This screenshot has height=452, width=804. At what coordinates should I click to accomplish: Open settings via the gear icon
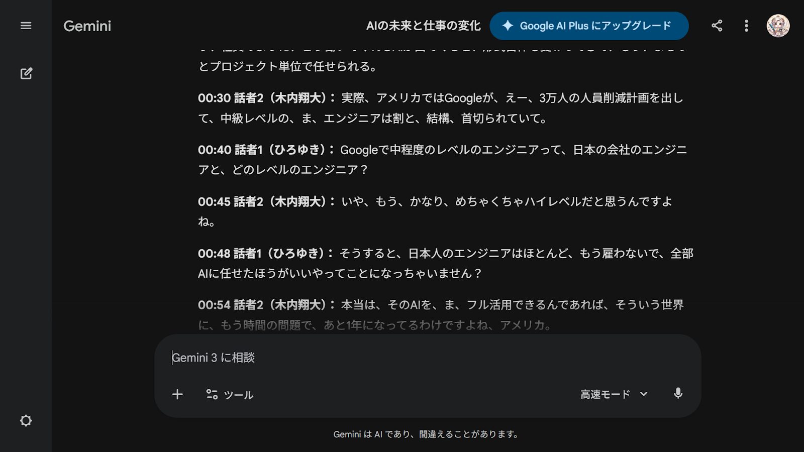click(26, 420)
